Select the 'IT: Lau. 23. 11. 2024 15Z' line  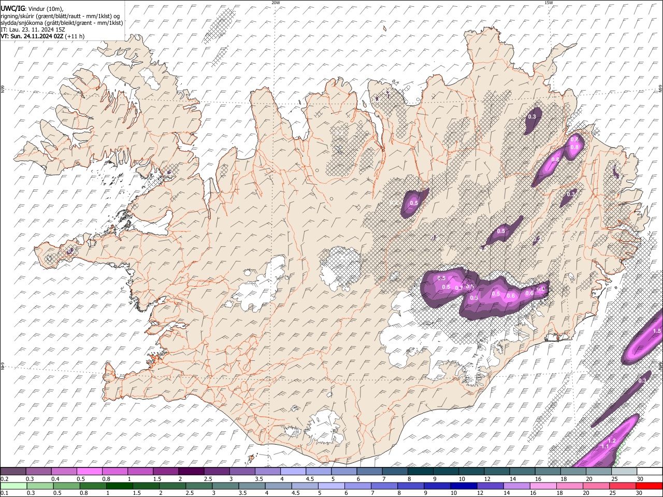[x=33, y=30]
